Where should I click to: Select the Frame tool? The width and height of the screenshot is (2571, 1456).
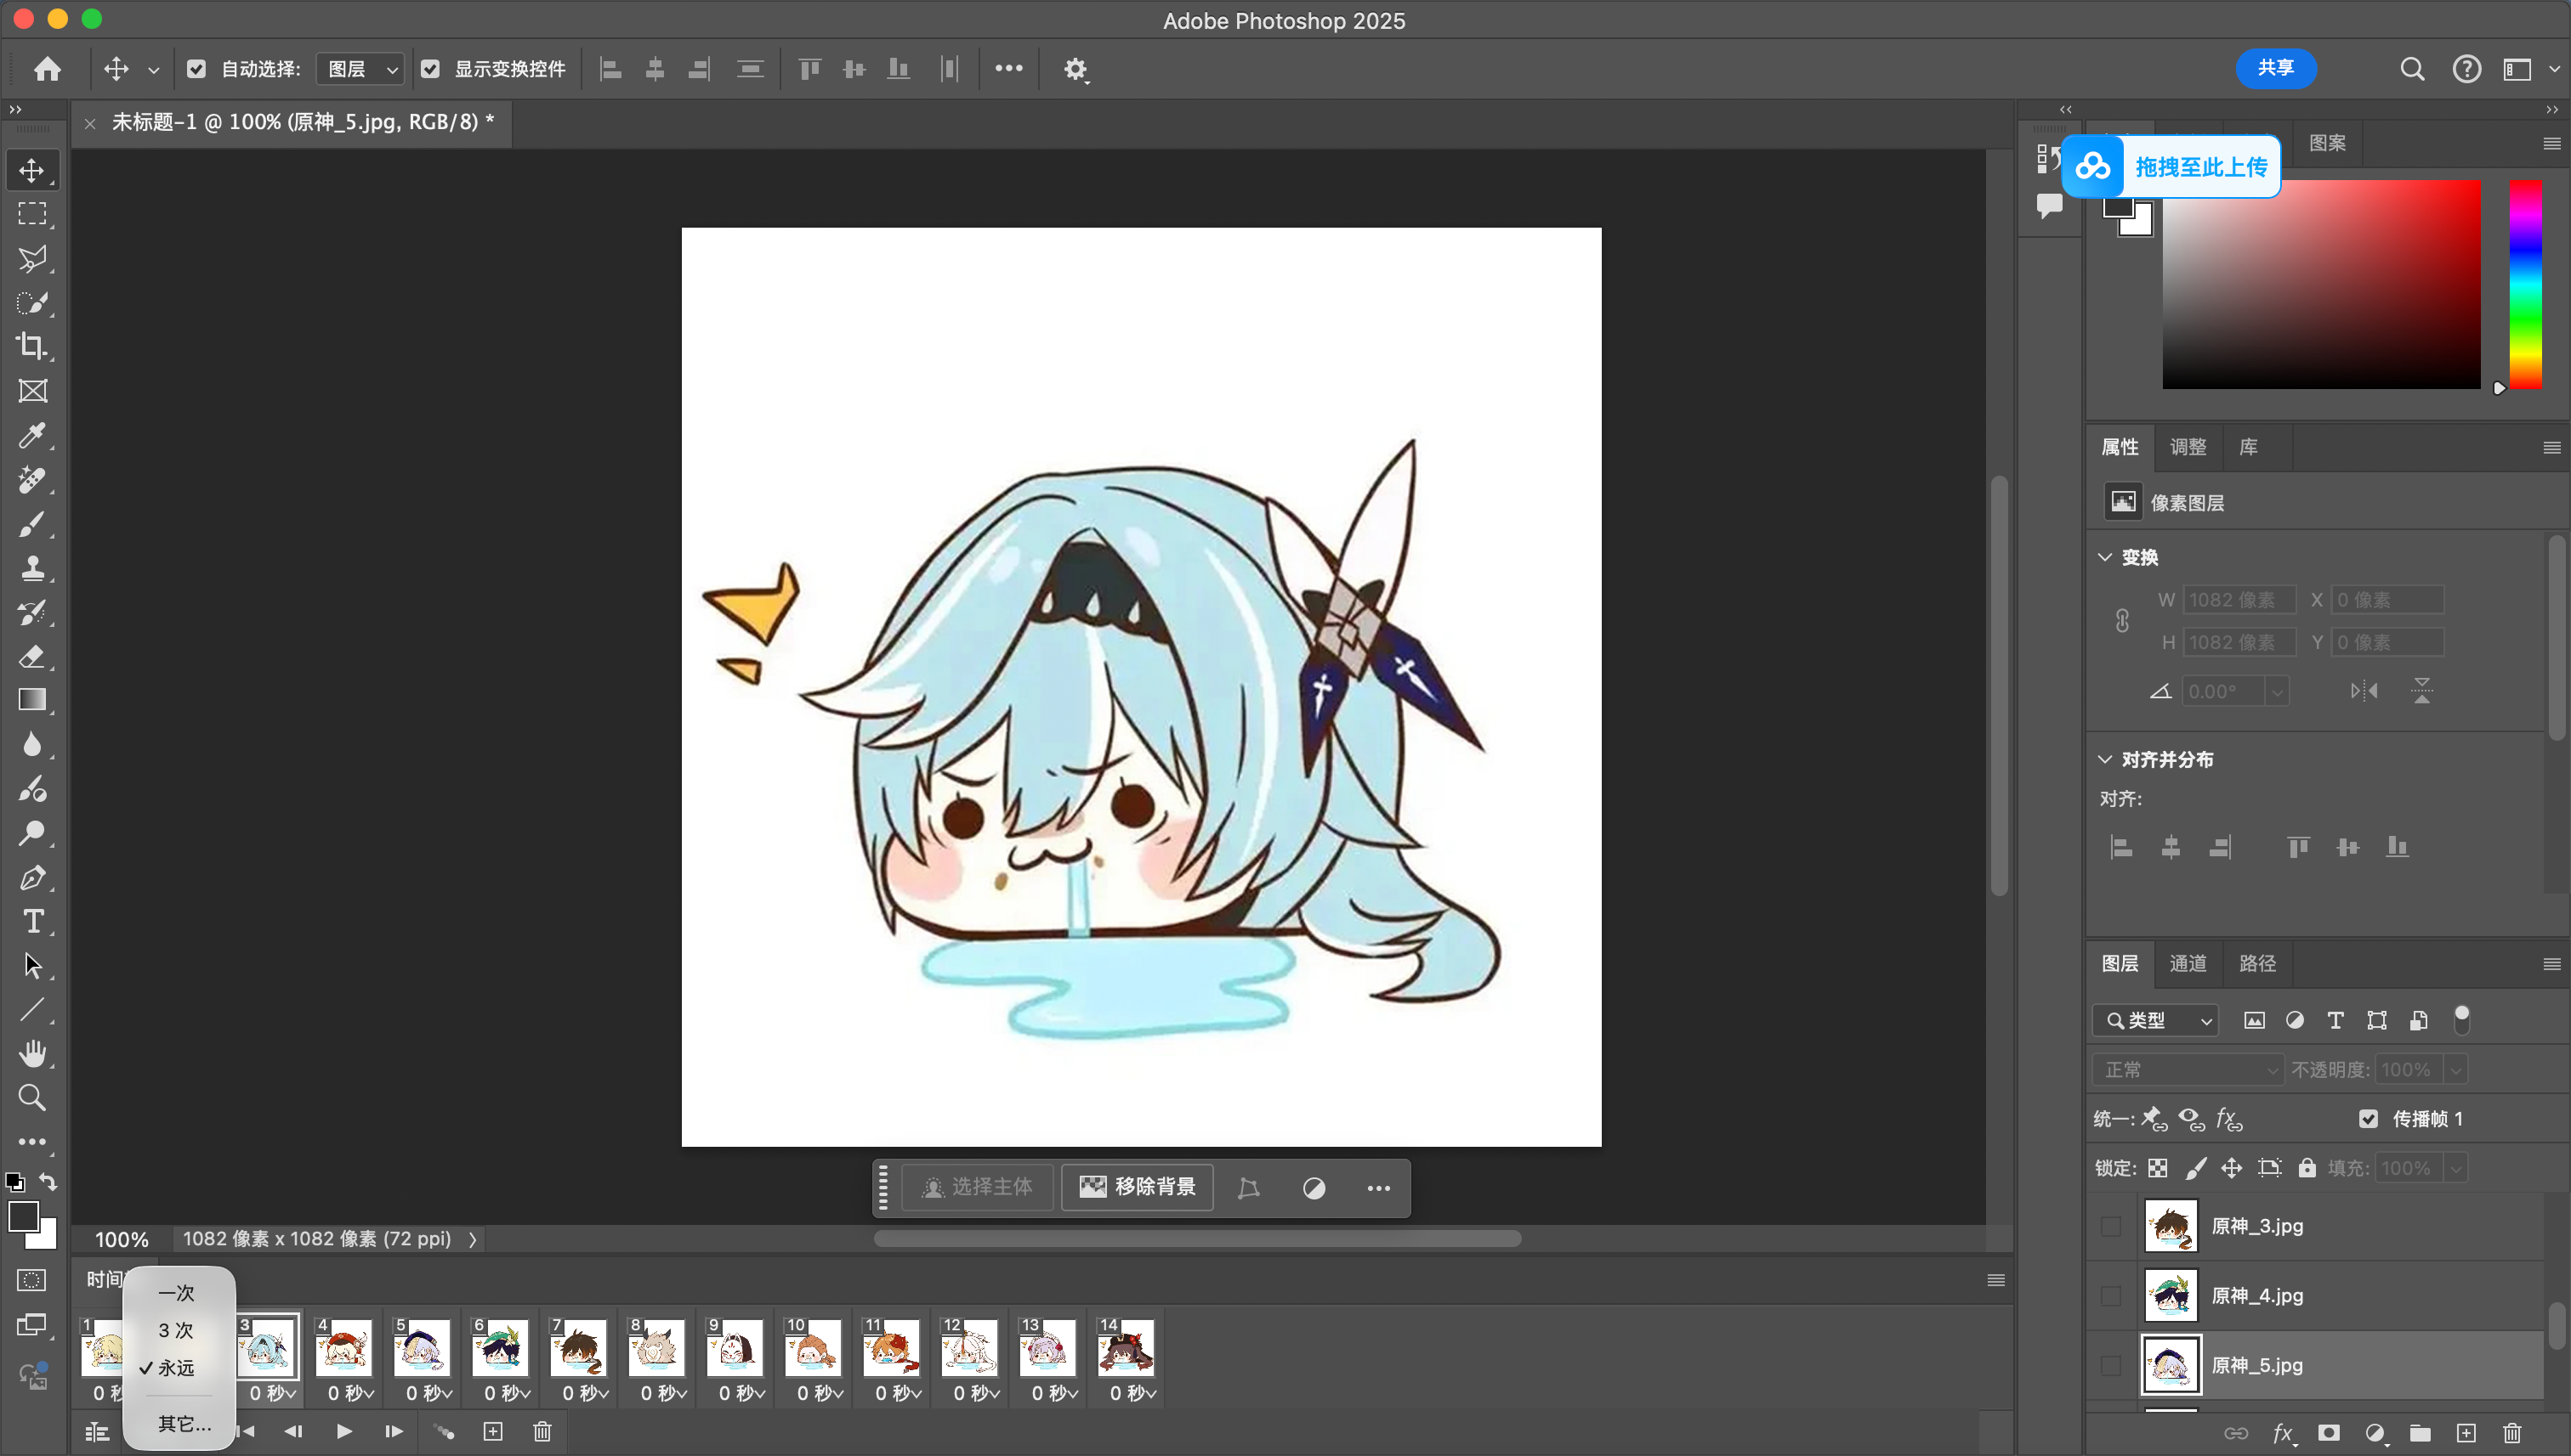pyautogui.click(x=32, y=391)
